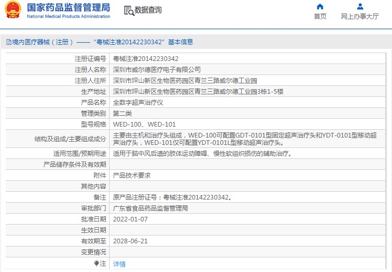The width and height of the screenshot is (392, 272).
Task: Click the national emblem logo
Action: [x=13, y=9]
